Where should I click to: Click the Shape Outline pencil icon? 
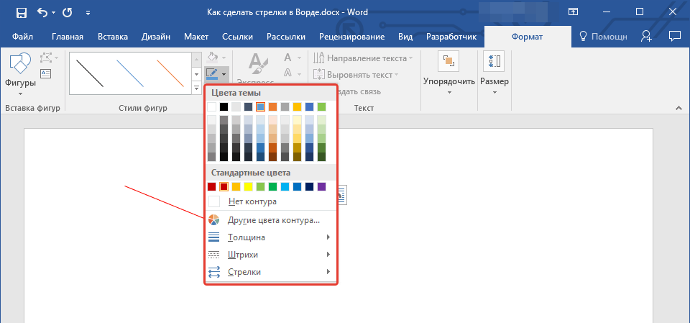click(x=211, y=73)
